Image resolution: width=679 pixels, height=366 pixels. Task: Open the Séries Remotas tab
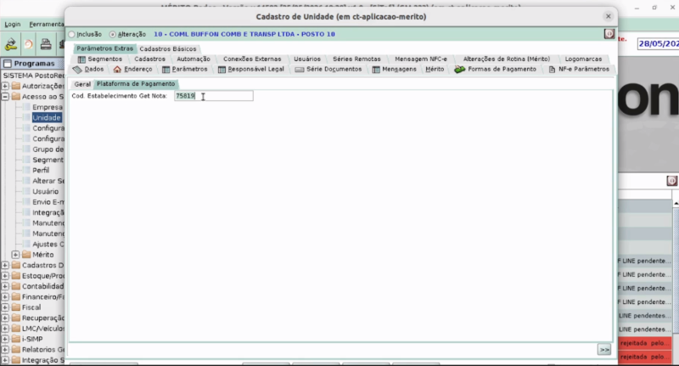pyautogui.click(x=356, y=59)
